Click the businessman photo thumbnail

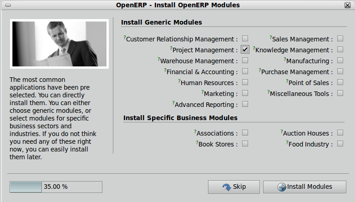pos(59,44)
